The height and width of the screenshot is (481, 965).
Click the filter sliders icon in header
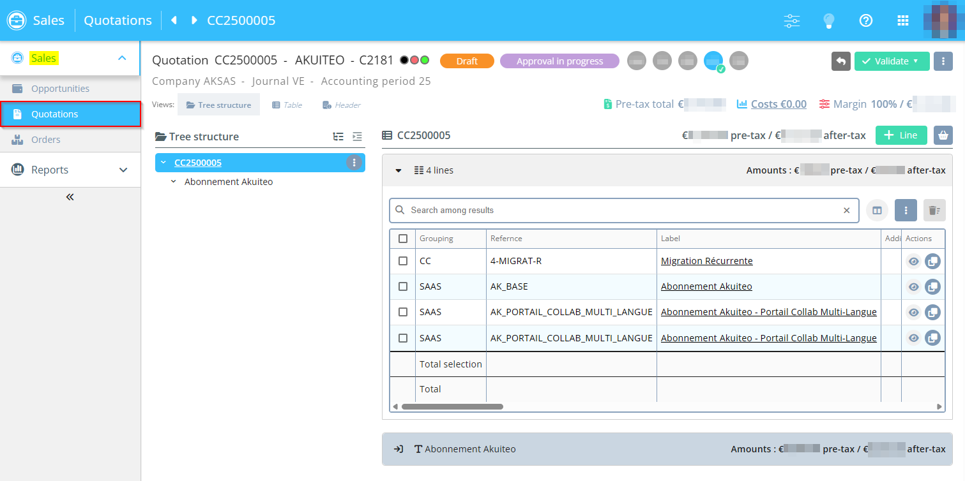coord(792,20)
